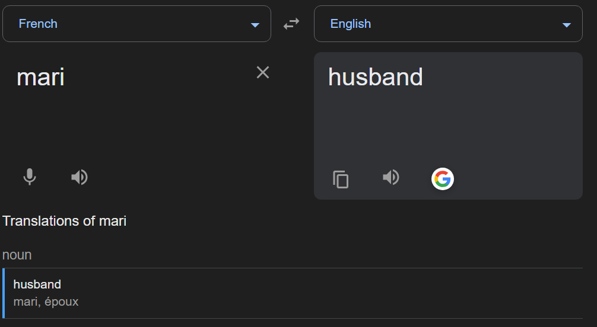
Task: Listen to the French word mari
Action: point(79,177)
